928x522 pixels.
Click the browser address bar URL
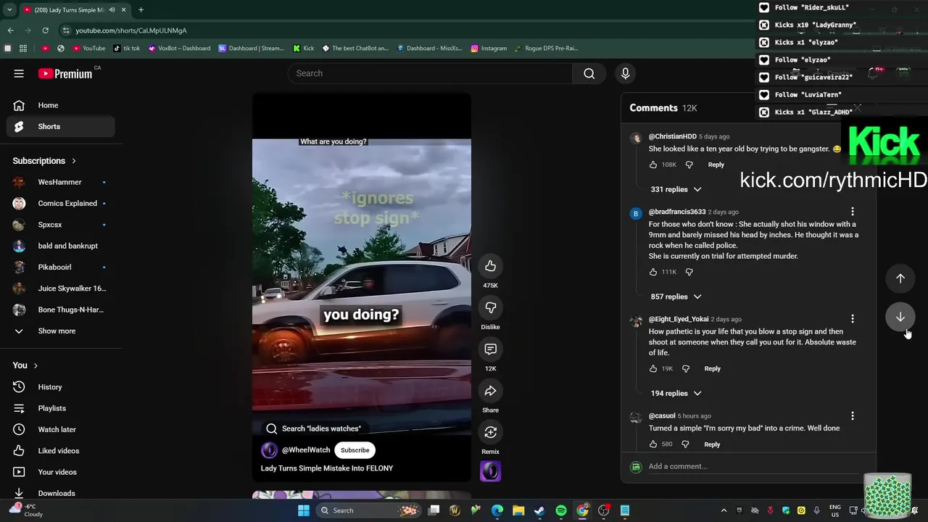click(x=131, y=30)
